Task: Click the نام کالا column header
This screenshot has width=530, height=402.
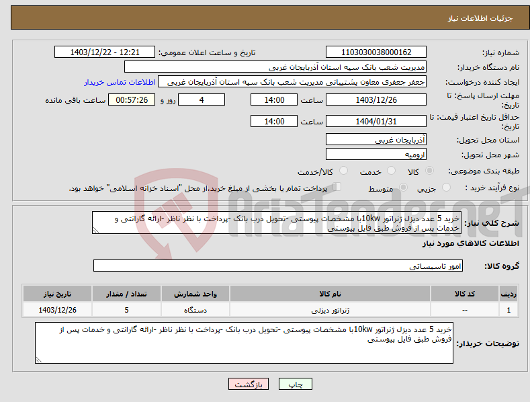Action: point(330,294)
